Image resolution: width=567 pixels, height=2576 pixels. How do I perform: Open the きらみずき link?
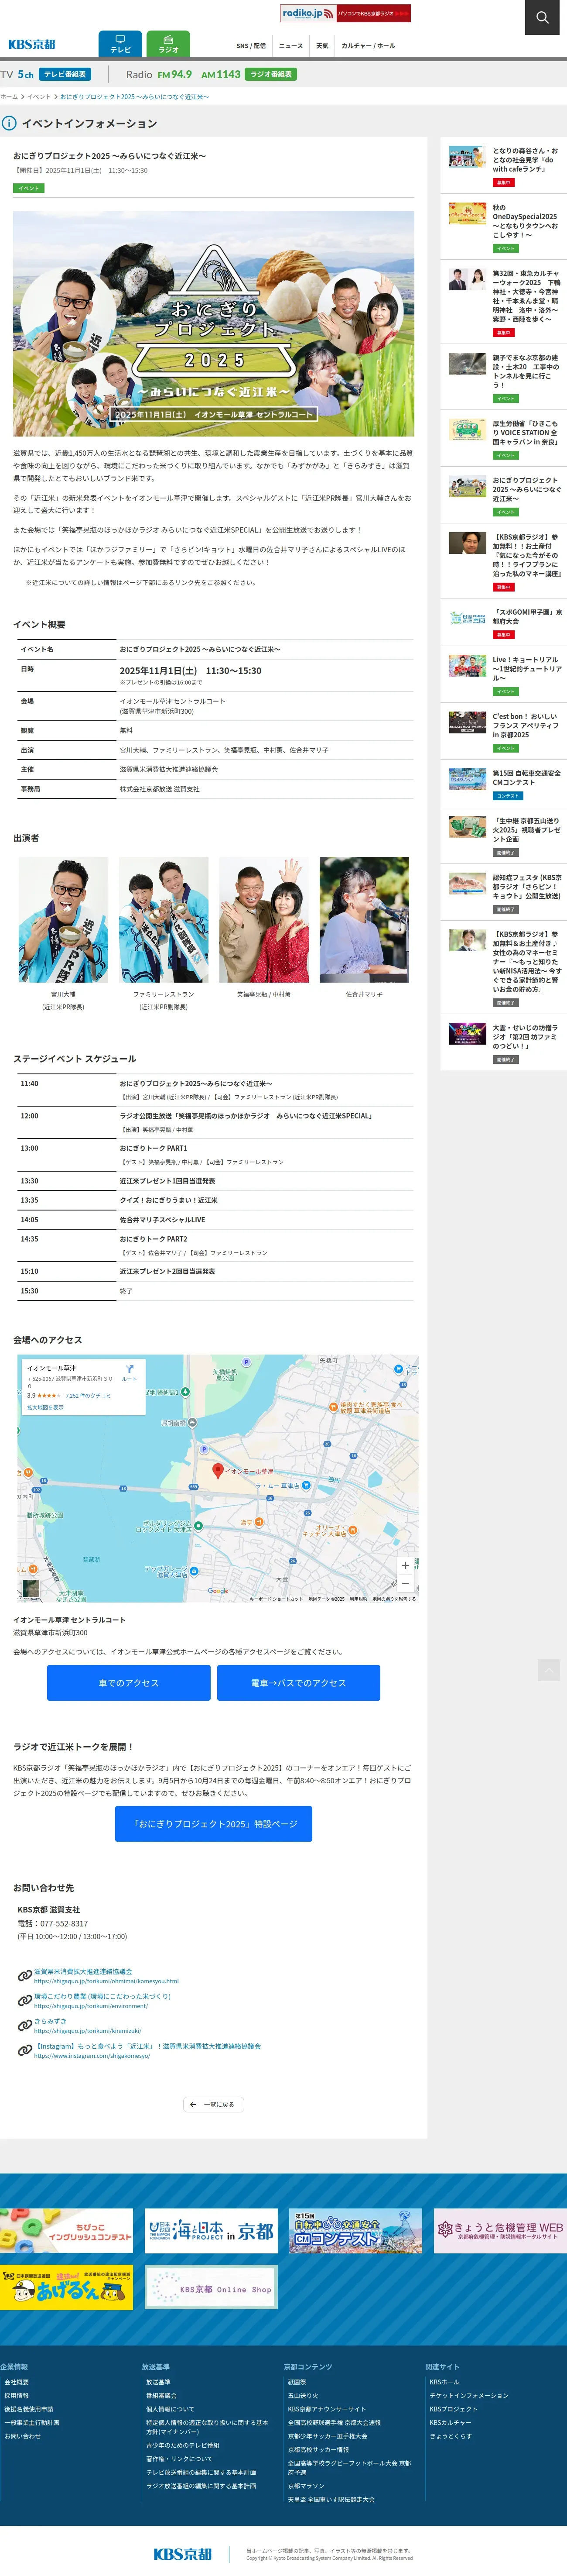(x=50, y=2021)
